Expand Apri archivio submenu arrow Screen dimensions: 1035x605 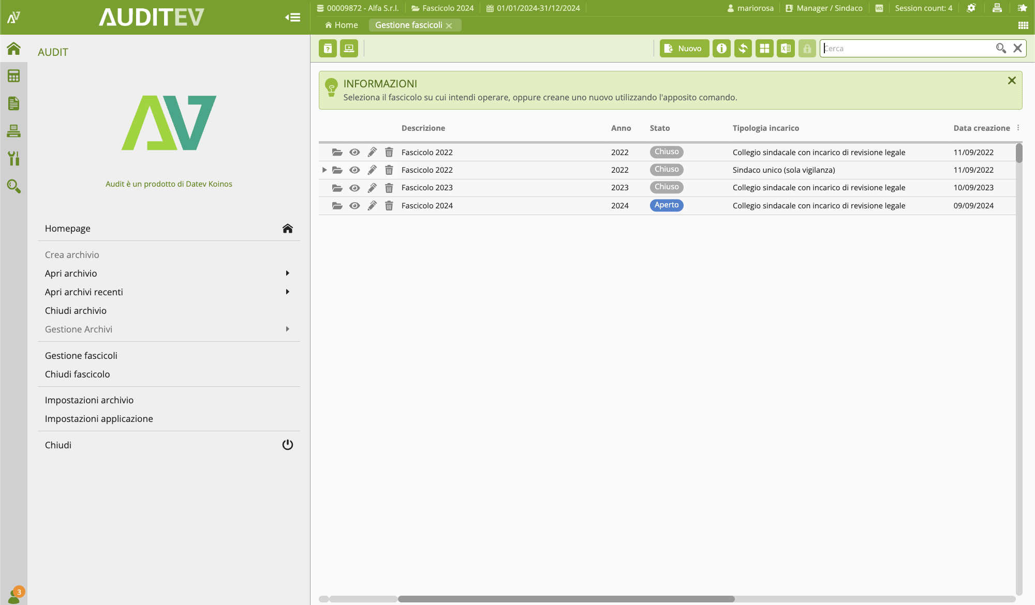click(x=288, y=273)
